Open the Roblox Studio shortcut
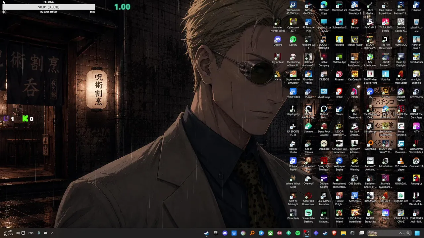 293,146
